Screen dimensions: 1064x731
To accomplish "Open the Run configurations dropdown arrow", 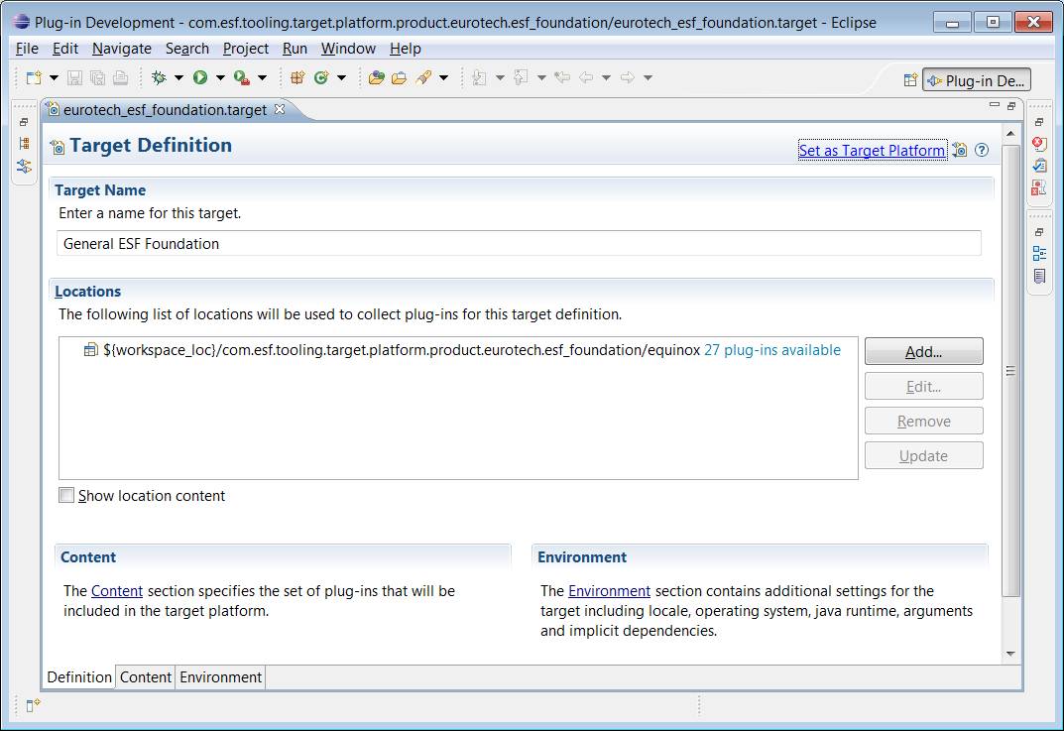I will (x=220, y=78).
